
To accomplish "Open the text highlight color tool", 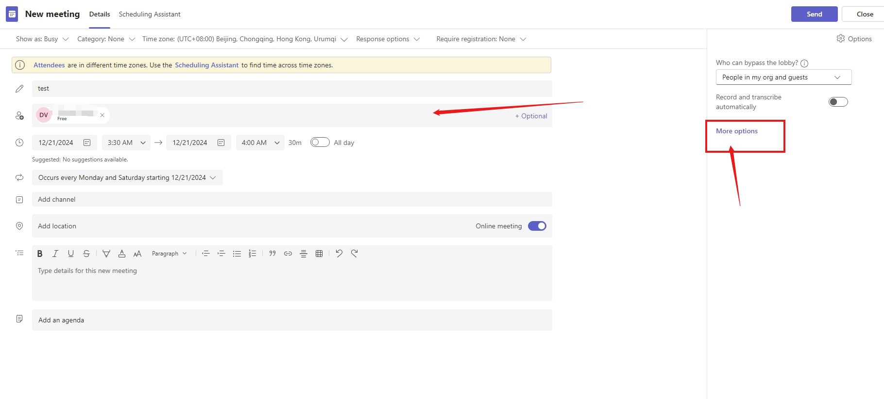I will pyautogui.click(x=106, y=254).
